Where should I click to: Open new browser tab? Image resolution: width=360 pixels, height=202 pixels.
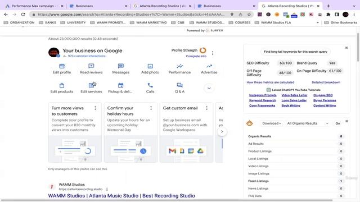[x=328, y=6]
